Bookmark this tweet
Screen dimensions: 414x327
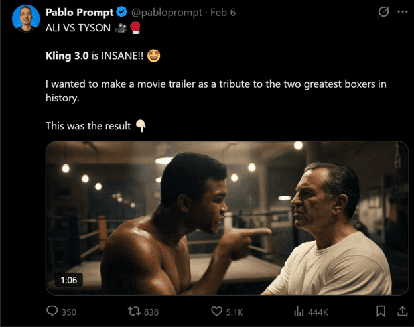pyautogui.click(x=381, y=311)
